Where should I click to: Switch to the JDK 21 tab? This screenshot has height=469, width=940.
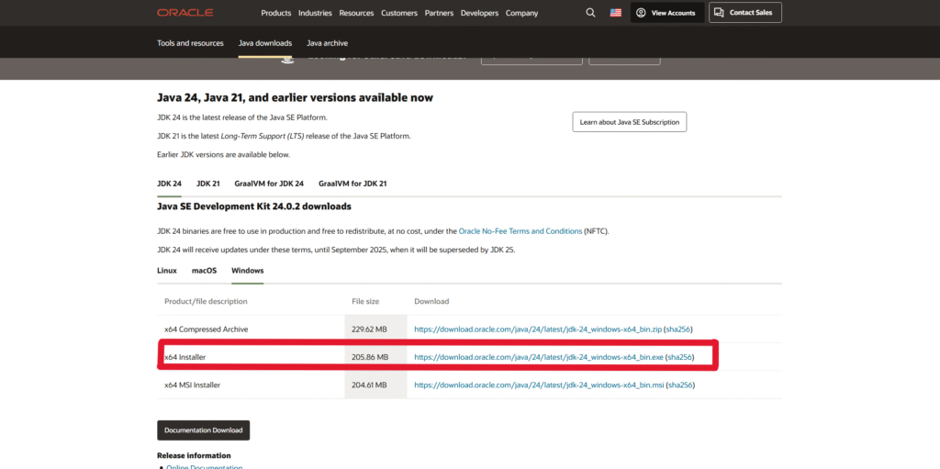point(208,184)
